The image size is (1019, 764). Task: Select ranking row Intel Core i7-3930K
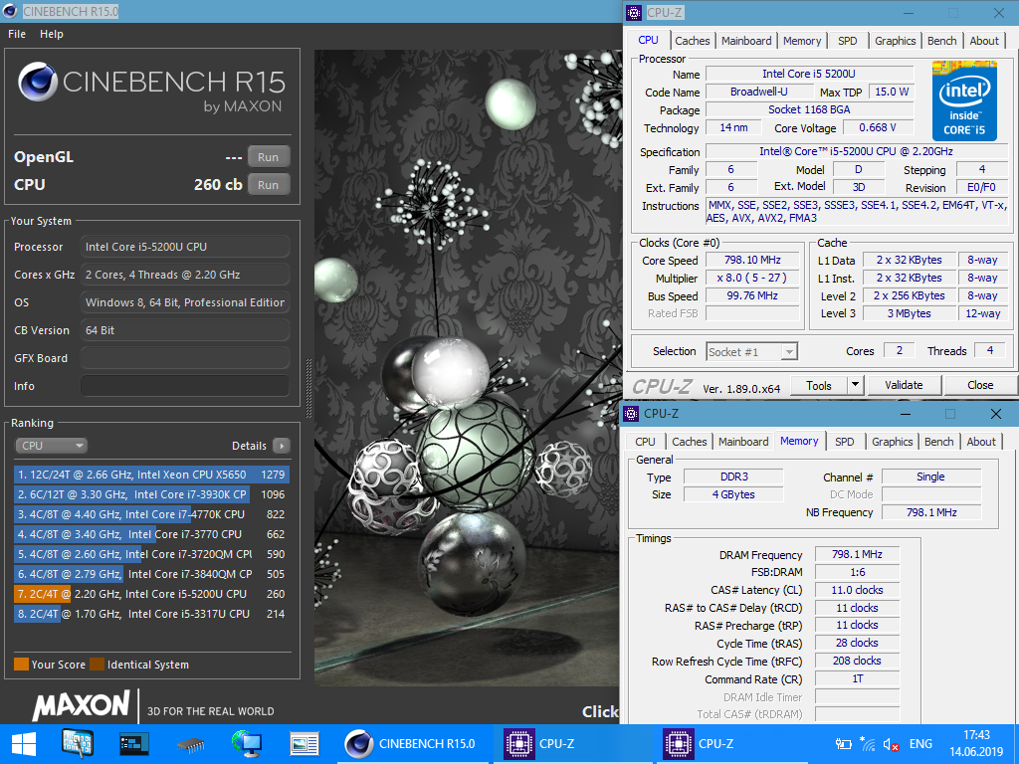tap(151, 494)
